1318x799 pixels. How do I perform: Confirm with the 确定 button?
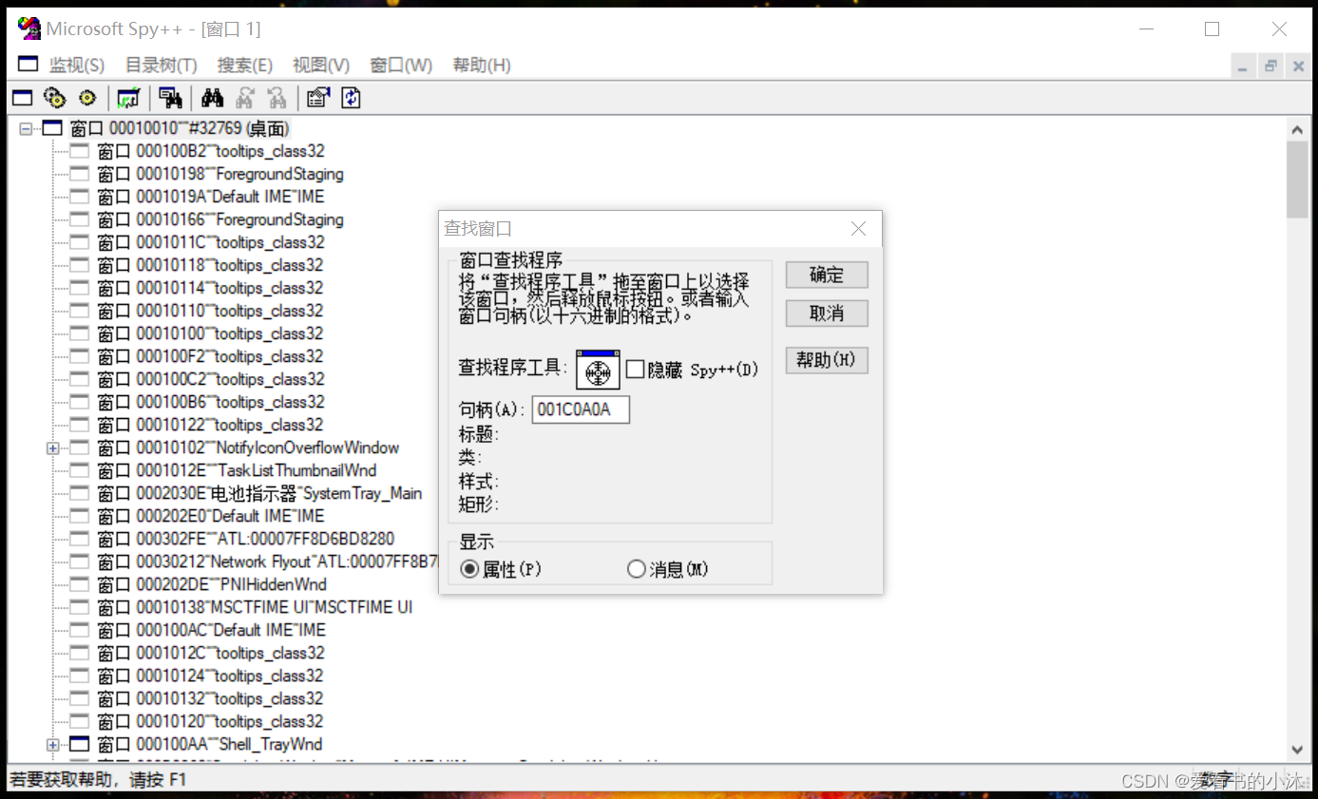pos(827,275)
